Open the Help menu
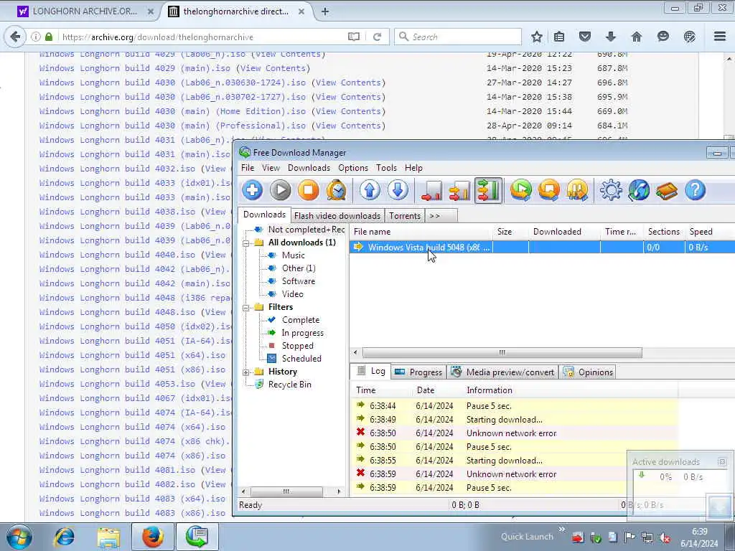Viewport: 735px width, 551px height. [413, 168]
